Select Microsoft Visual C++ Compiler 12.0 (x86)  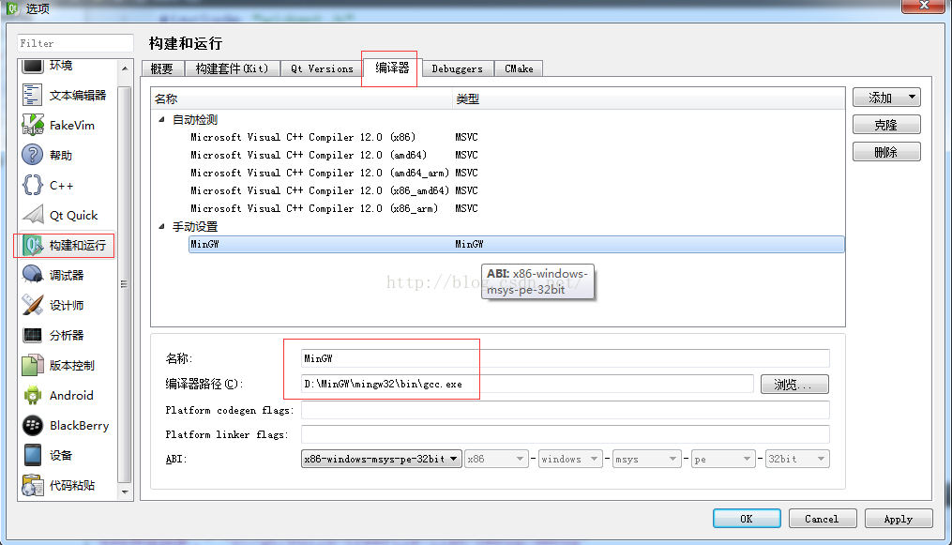tap(516, 137)
